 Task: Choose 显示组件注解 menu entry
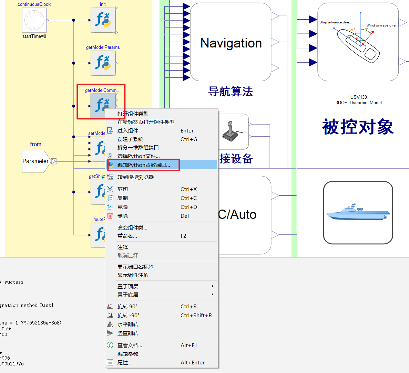[x=161, y=275]
